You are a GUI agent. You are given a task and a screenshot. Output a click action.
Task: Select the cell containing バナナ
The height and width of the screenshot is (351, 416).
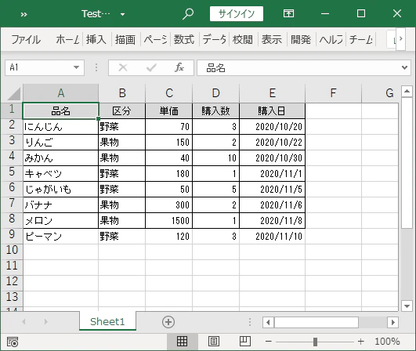pos(61,204)
